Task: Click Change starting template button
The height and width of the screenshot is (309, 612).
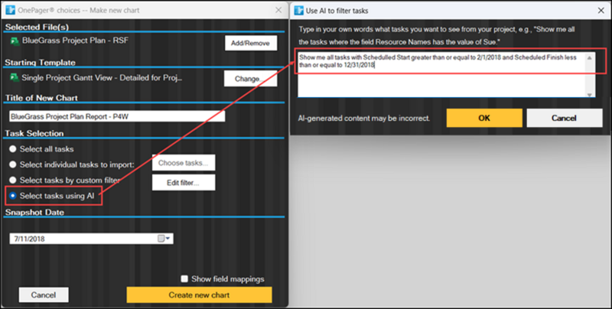Action: tap(250, 79)
